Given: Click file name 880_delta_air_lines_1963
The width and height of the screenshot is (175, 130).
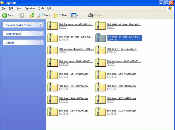Looking at the screenshot, I should click(x=76, y=37).
